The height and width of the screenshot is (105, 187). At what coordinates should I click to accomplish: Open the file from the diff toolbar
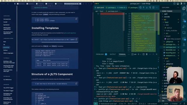(140, 8)
